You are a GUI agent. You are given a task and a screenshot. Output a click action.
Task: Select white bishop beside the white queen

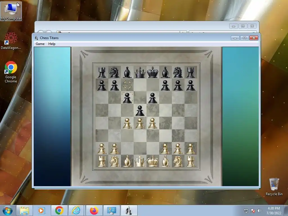(x=127, y=161)
